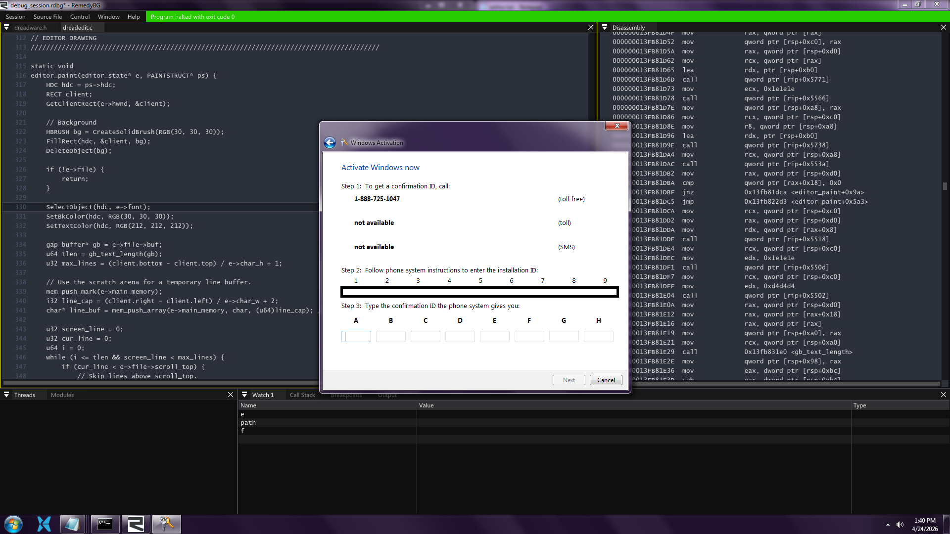
Task: Click the Windows Activation keys taskbar icon
Action: click(x=166, y=524)
